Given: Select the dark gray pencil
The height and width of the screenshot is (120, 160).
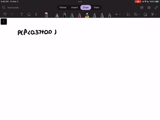Looking at the screenshot, I should point(109,15).
